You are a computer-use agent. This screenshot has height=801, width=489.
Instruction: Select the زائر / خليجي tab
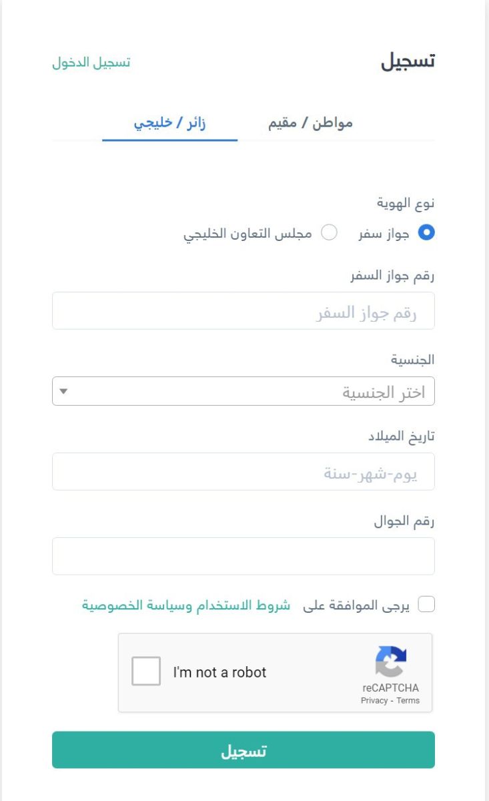[170, 123]
